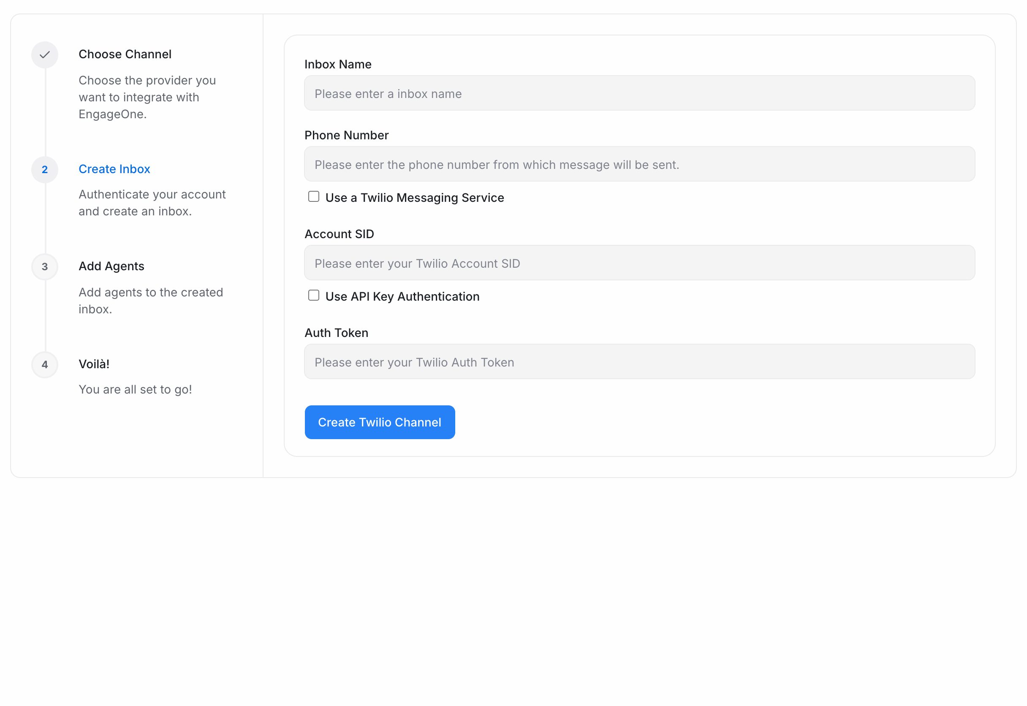The width and height of the screenshot is (1027, 706).
Task: Click into the Phone Number field
Action: (x=640, y=164)
